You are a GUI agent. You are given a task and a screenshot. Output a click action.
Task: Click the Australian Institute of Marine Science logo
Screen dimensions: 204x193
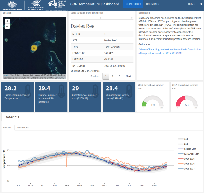click(x=36, y=5)
